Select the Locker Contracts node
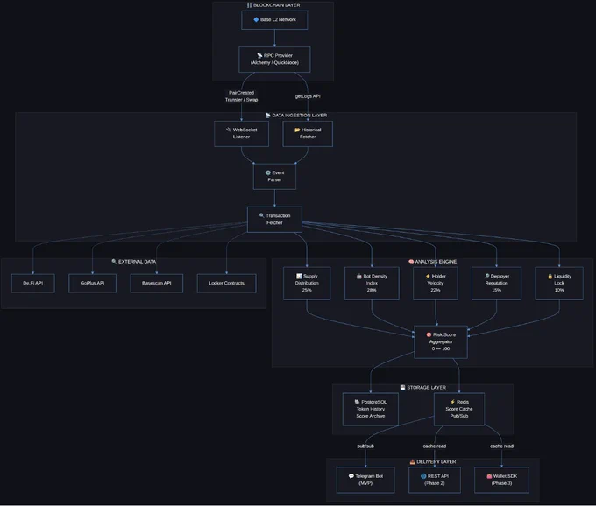Screen dimensions: 596x506 click(x=226, y=283)
